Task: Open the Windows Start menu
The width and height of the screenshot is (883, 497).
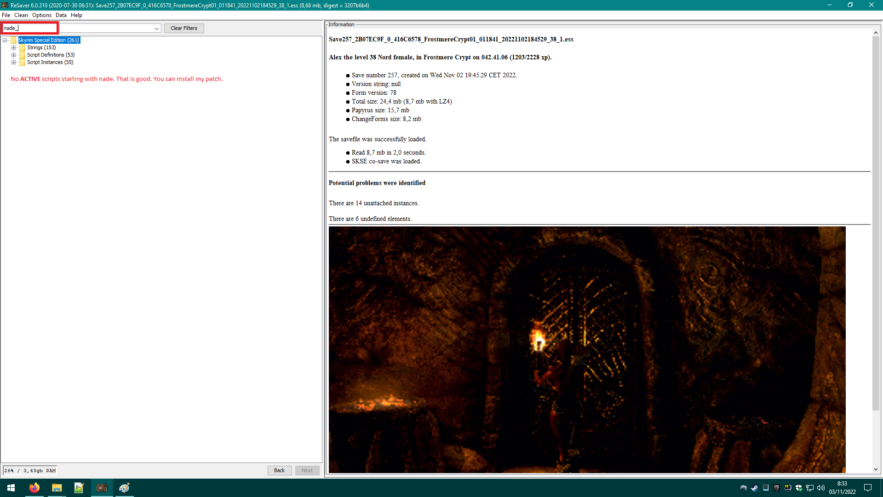Action: tap(11, 488)
